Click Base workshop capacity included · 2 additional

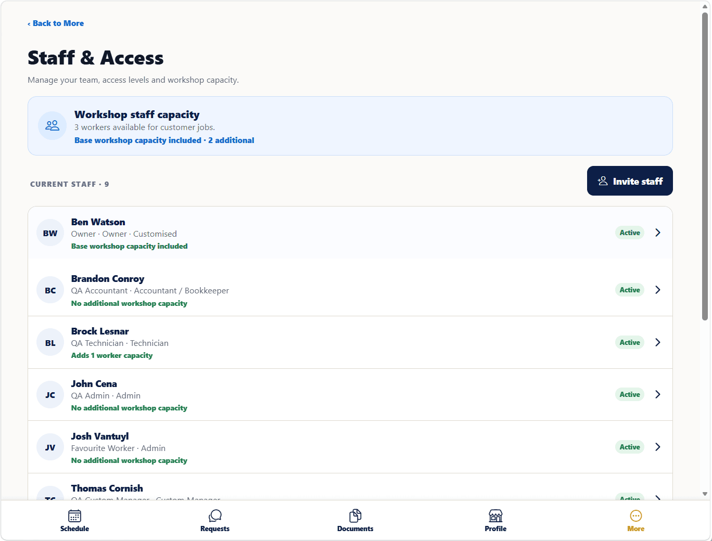164,140
